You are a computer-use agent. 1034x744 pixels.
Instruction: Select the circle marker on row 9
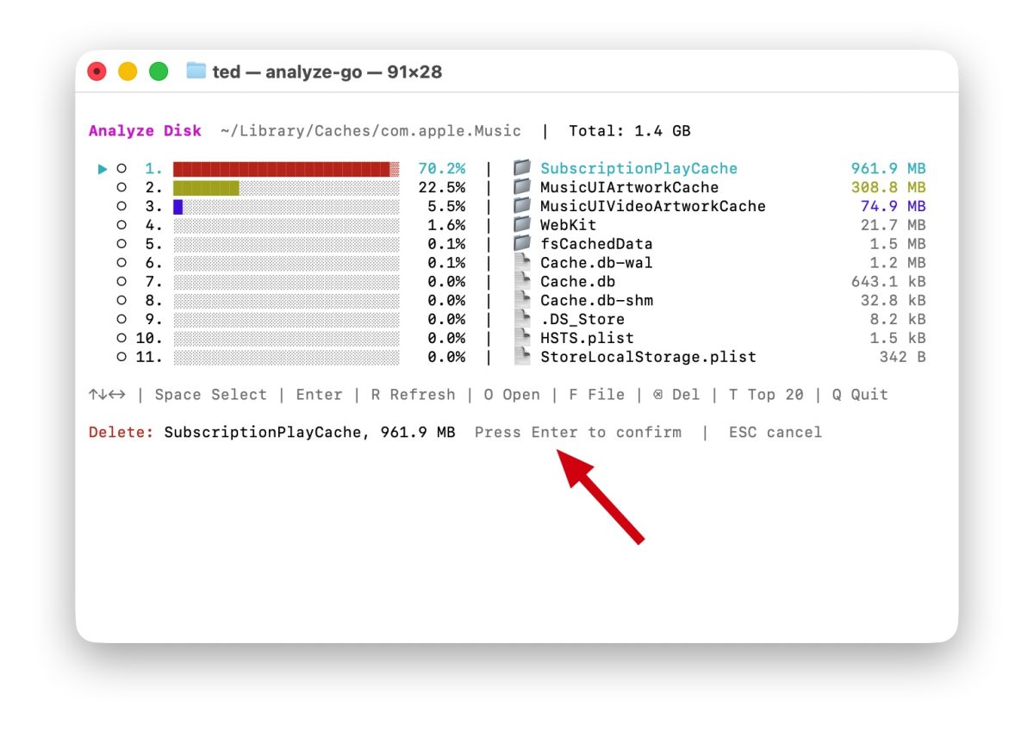121,319
